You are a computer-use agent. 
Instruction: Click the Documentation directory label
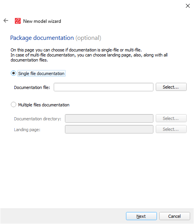pos(37,119)
